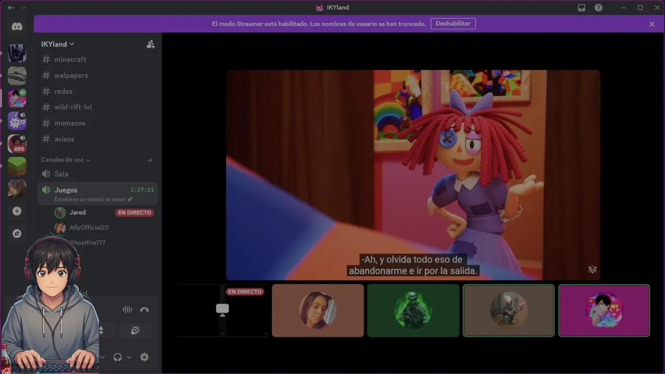Select user AllyOfficial23 in the voice channel
Image resolution: width=665 pixels, height=374 pixels.
[x=89, y=228]
